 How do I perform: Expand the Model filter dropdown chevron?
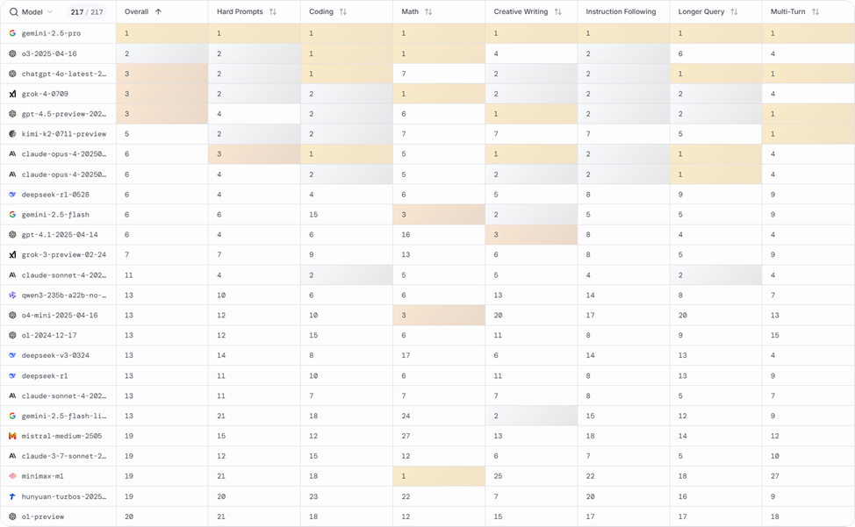tap(50, 12)
